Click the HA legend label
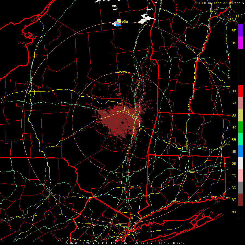This screenshot has height=245, width=245. point(234,91)
